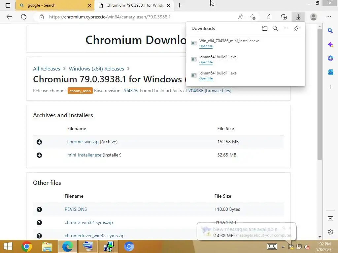The height and width of the screenshot is (253, 338).
Task: Open the Collections icon
Action: (x=284, y=17)
